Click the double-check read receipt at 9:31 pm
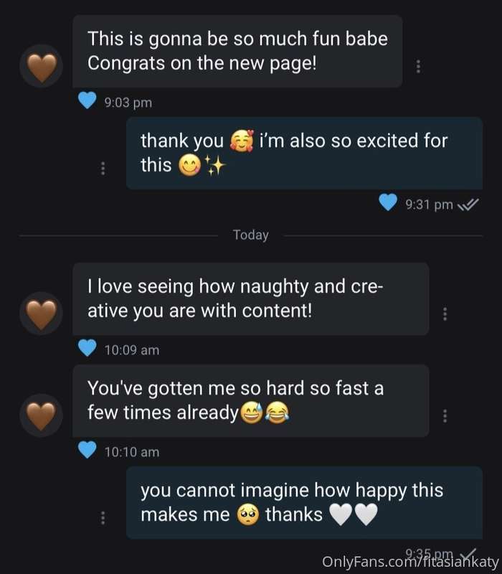Image resolution: width=502 pixels, height=574 pixels. click(x=468, y=204)
